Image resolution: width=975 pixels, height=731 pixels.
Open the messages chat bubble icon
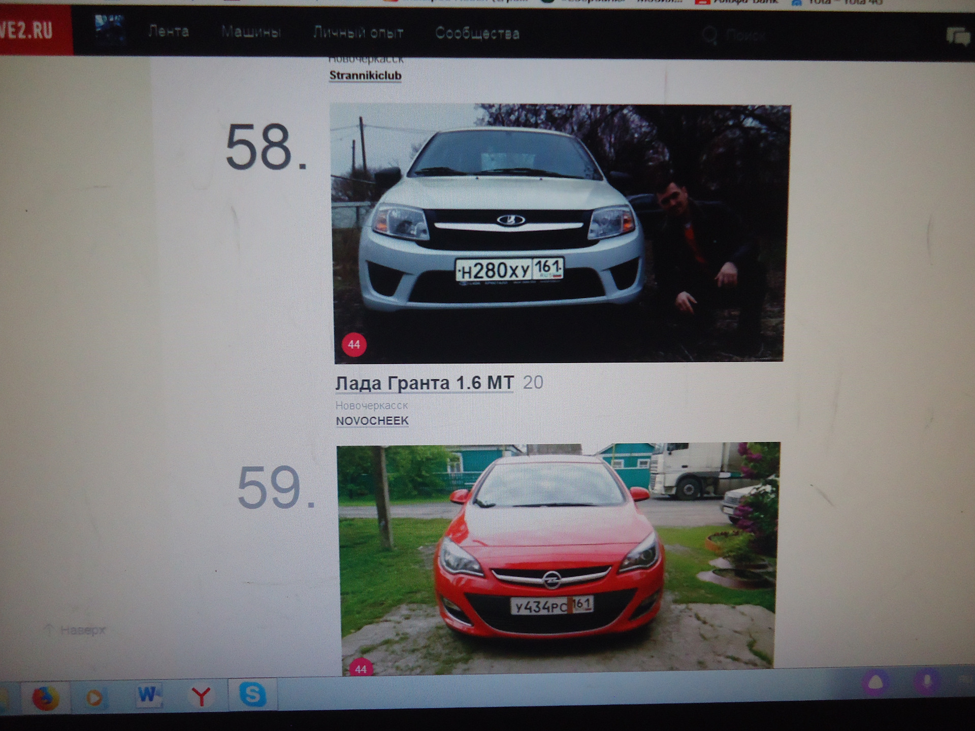pyautogui.click(x=958, y=37)
